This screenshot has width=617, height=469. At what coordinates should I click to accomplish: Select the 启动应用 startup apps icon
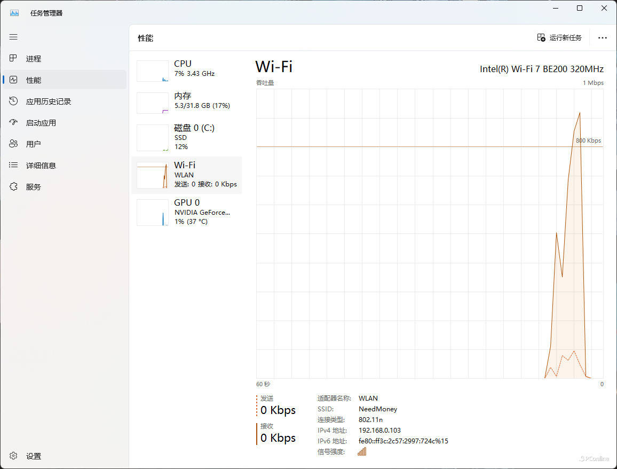[x=14, y=122]
